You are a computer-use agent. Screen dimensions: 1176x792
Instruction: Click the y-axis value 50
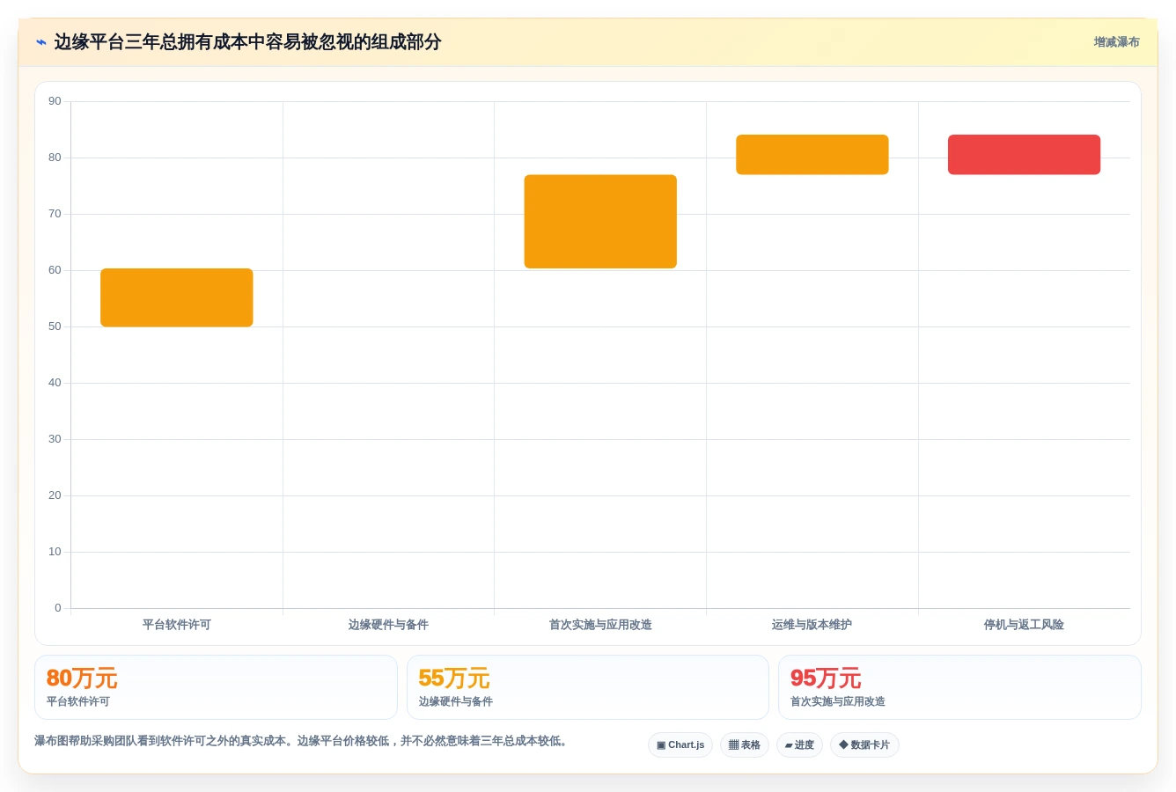click(55, 326)
